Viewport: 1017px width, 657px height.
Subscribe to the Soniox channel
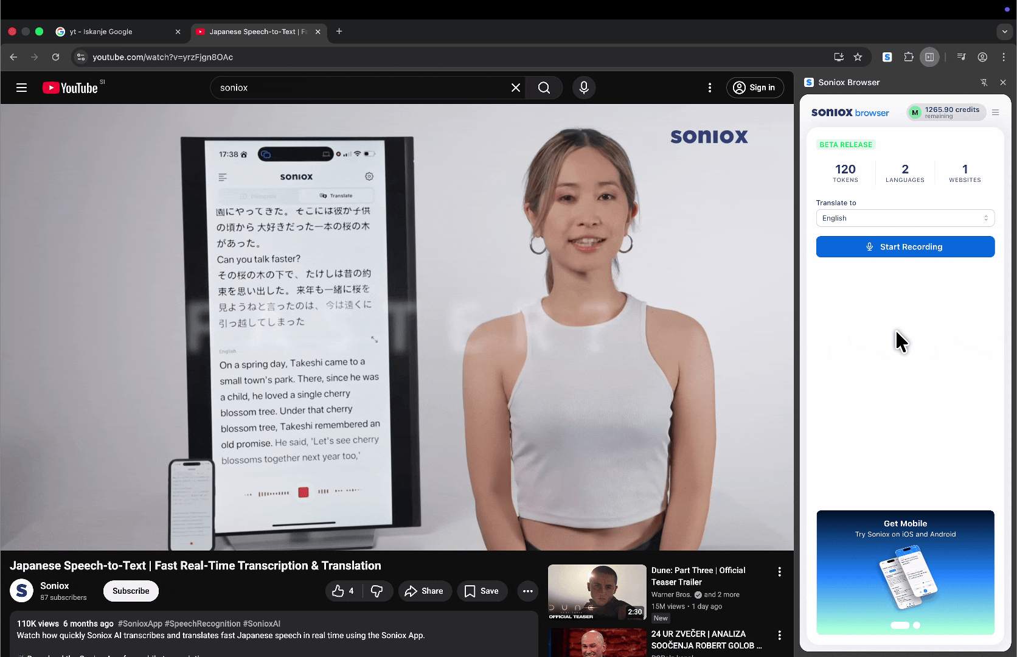pos(130,591)
